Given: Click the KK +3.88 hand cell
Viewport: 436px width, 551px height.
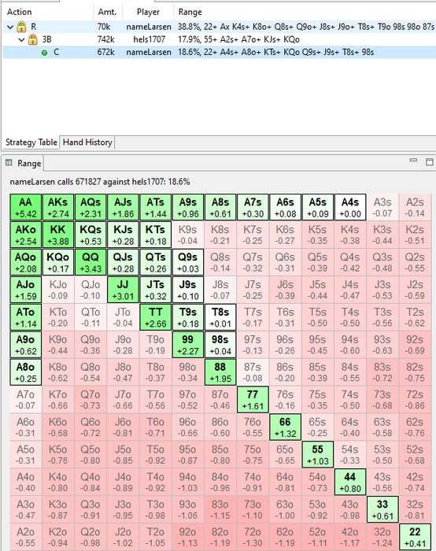Looking at the screenshot, I should (58, 235).
